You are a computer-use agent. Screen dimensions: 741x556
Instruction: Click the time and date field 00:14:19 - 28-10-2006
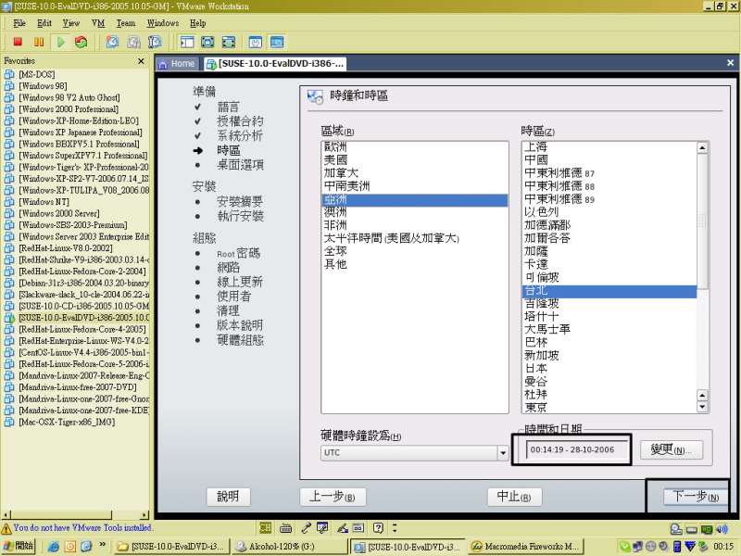click(577, 449)
